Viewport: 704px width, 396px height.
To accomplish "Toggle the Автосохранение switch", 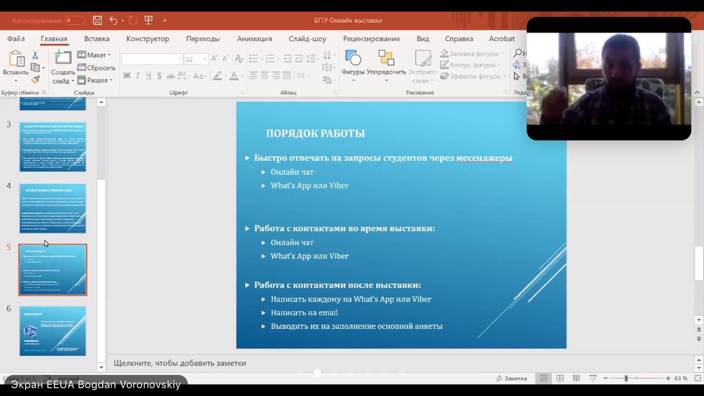I will click(x=74, y=20).
